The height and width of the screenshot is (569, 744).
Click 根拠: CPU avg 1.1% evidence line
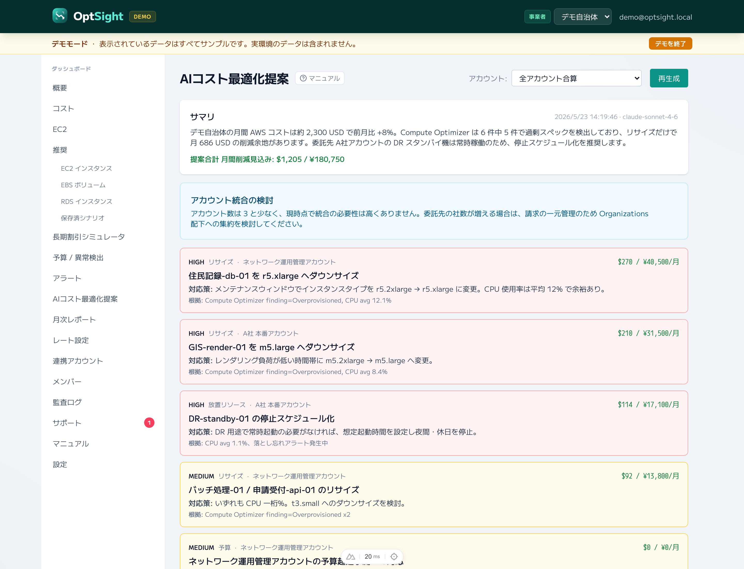(x=258, y=443)
